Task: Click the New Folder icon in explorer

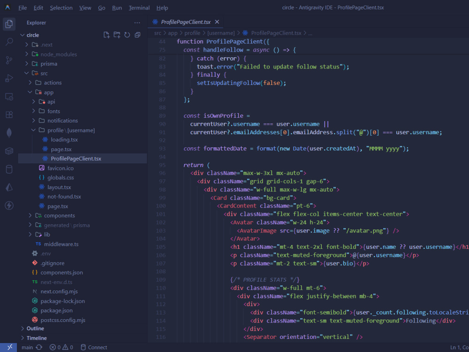Action: click(117, 35)
